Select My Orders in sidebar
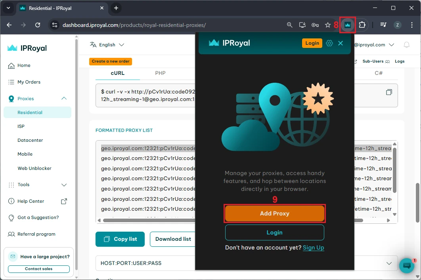The height and width of the screenshot is (280, 421). tap(29, 82)
